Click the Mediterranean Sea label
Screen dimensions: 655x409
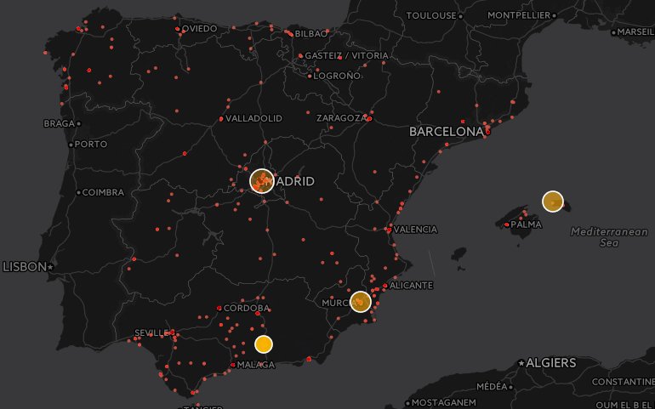600,237
